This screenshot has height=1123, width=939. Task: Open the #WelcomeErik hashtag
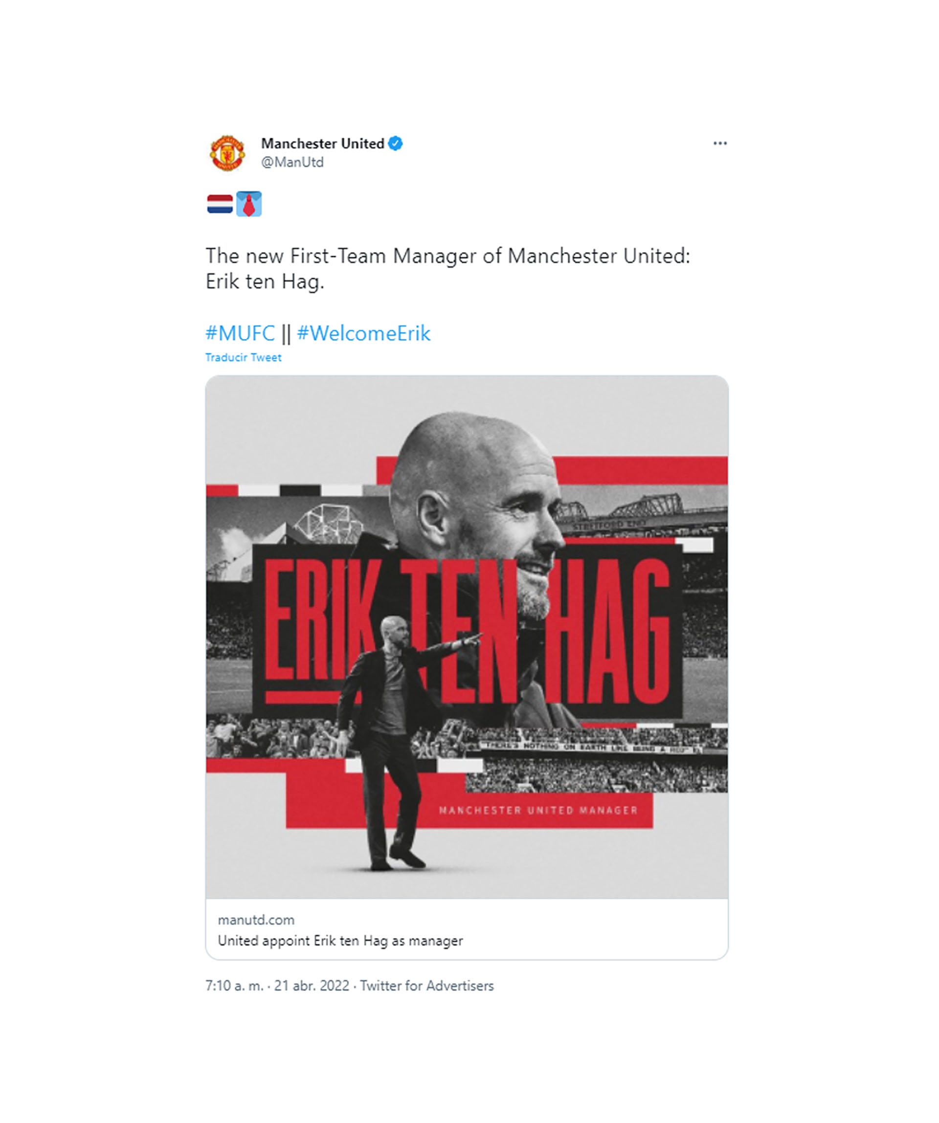(363, 333)
